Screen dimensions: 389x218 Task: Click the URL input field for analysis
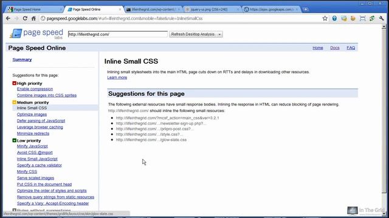click(x=117, y=34)
